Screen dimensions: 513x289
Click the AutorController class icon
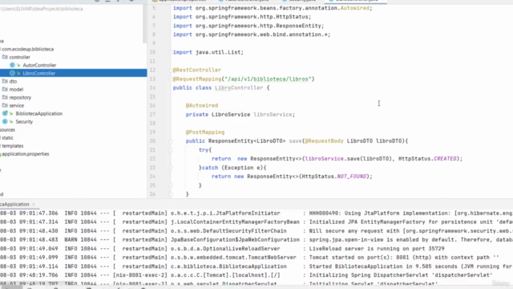click(x=13, y=65)
